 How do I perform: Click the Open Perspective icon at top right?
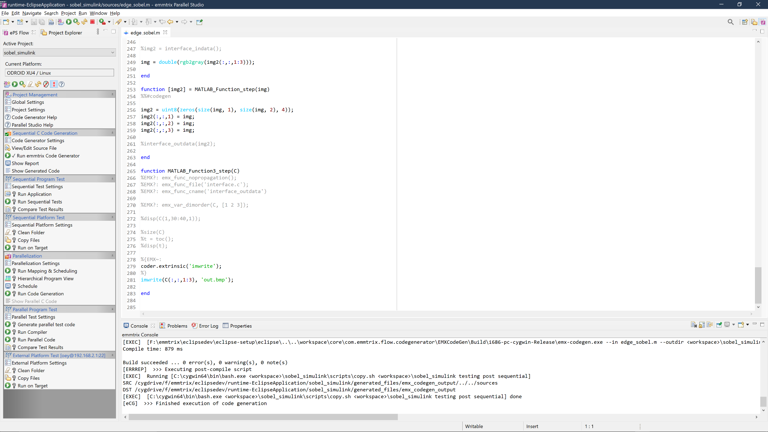[745, 22]
